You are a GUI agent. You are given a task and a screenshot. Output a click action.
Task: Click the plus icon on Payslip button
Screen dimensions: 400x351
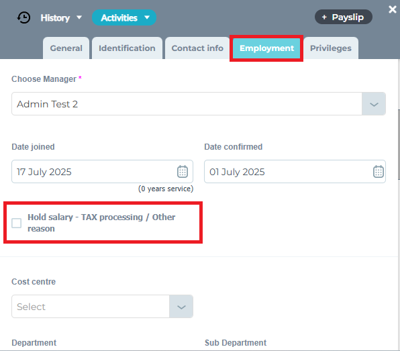324,17
